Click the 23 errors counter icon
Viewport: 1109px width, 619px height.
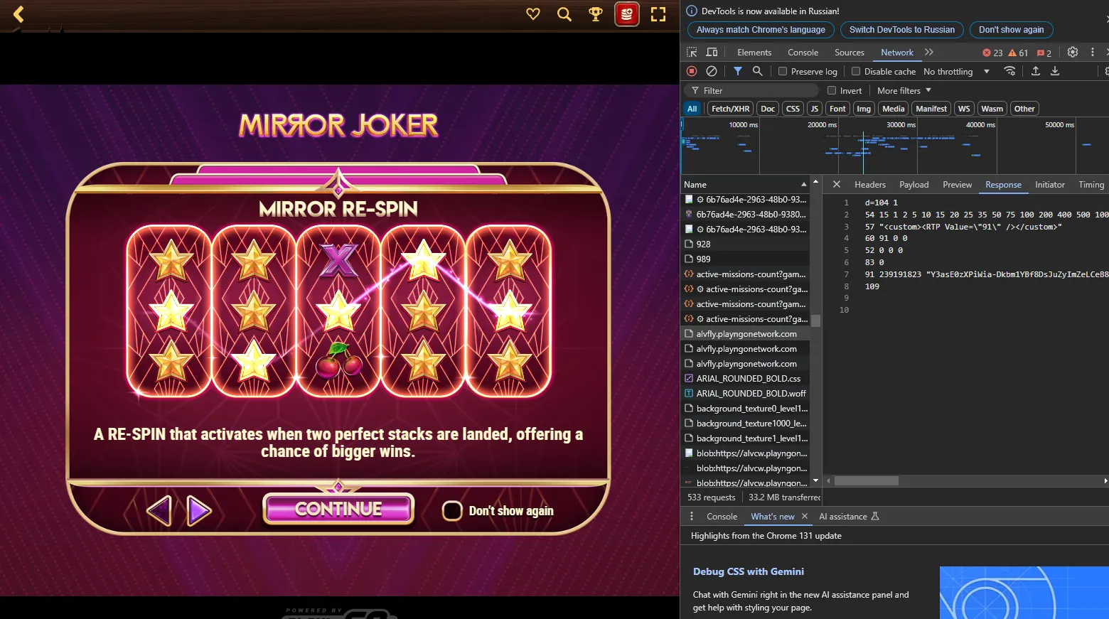(x=992, y=53)
